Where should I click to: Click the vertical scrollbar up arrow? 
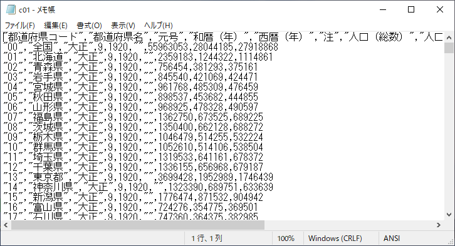pyautogui.click(x=449, y=38)
